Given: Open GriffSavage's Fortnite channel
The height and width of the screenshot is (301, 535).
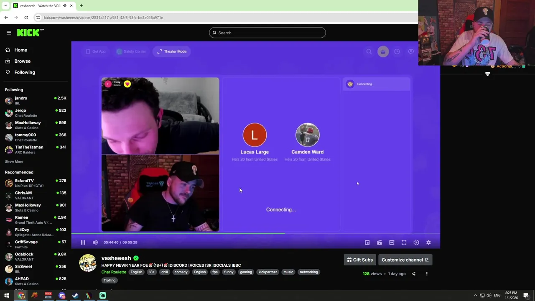Looking at the screenshot, I should 36,245.
